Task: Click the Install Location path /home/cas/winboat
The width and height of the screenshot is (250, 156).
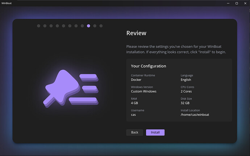Action: click(x=195, y=114)
